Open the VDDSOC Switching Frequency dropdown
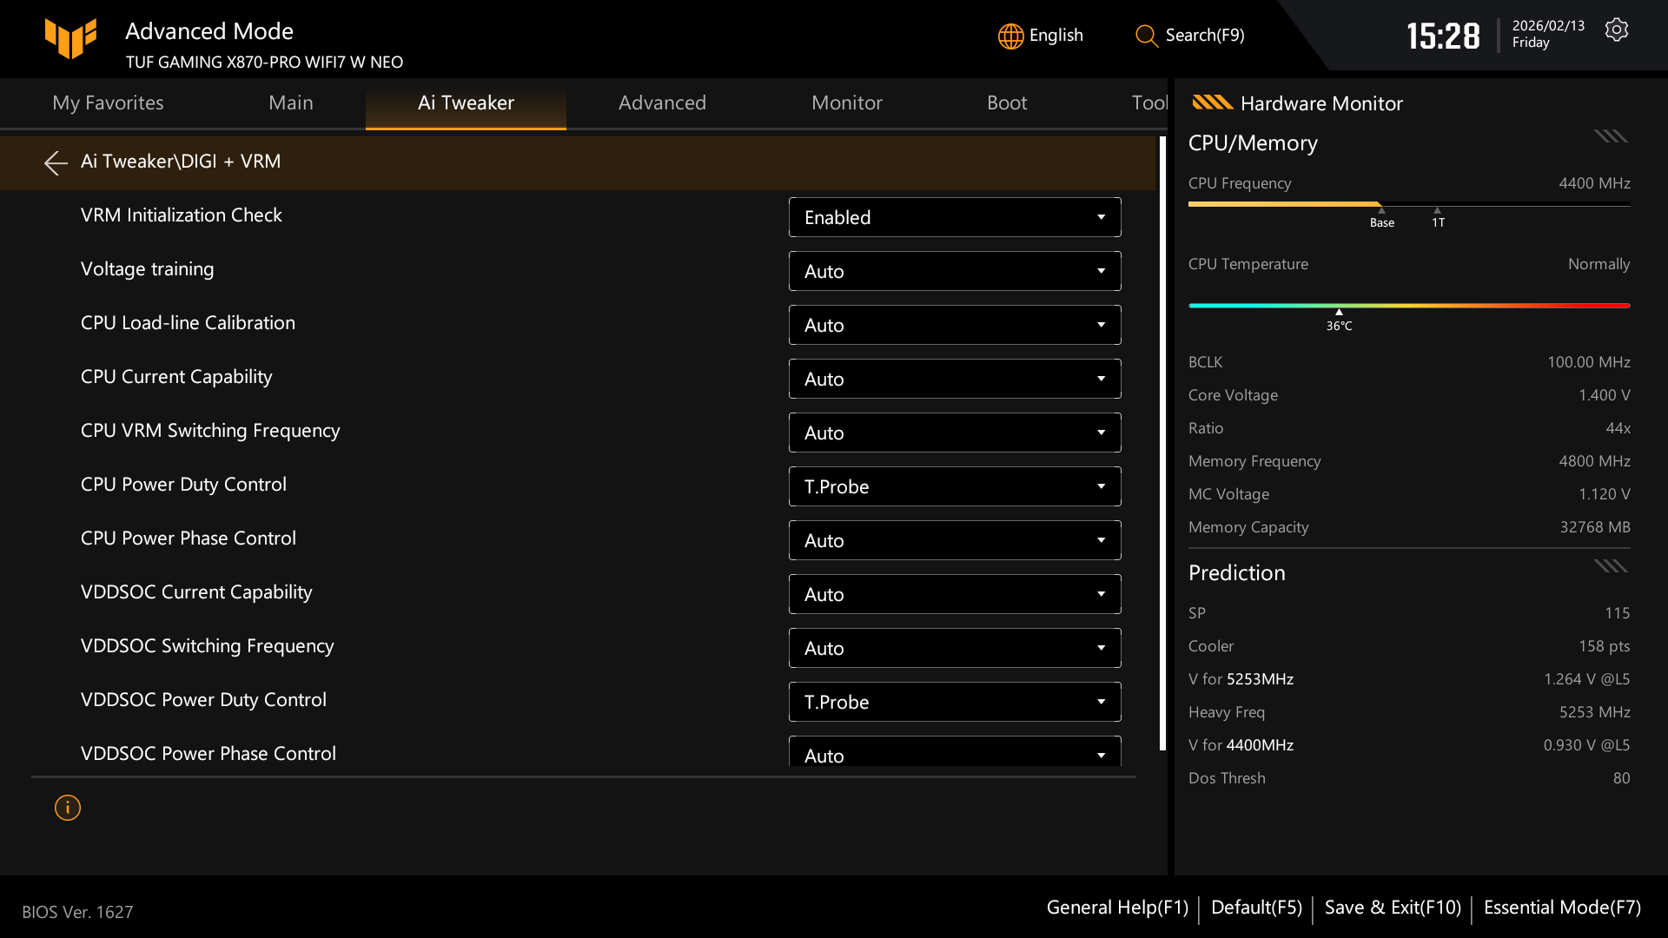The width and height of the screenshot is (1668, 938). click(x=954, y=647)
